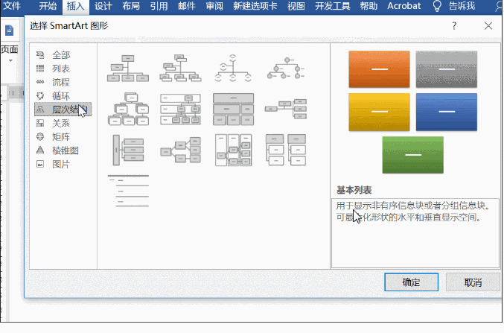Open dialog help with the question mark

[x=454, y=26]
